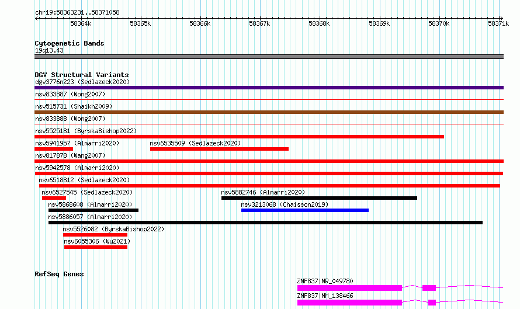
Task: Open nsv5526082 (ByrskaBishop2022) label
Action: 113,229
